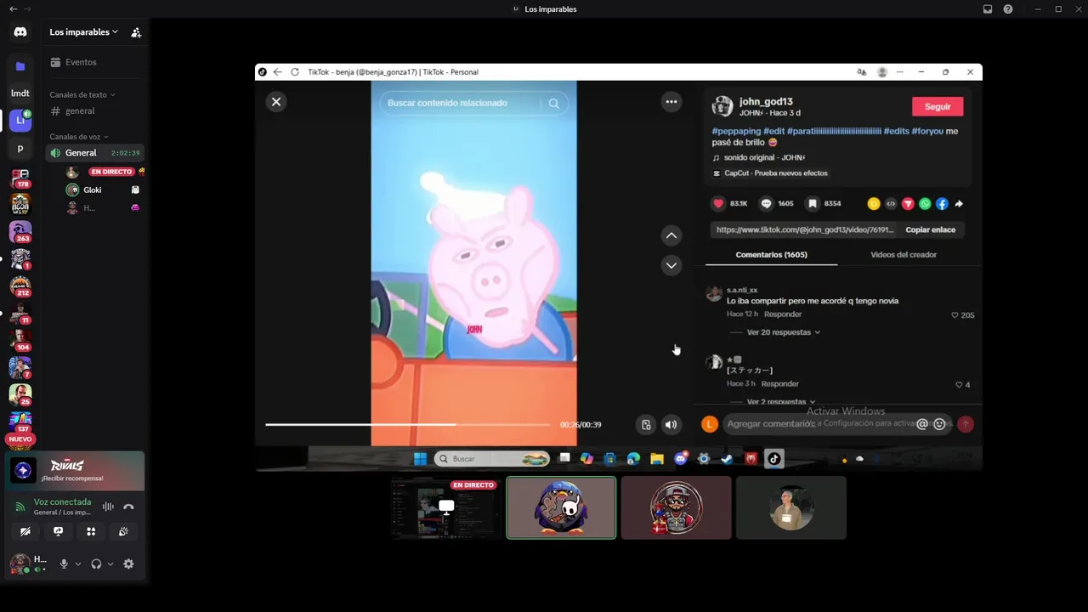Expand Ver 20 respuestas

click(783, 332)
